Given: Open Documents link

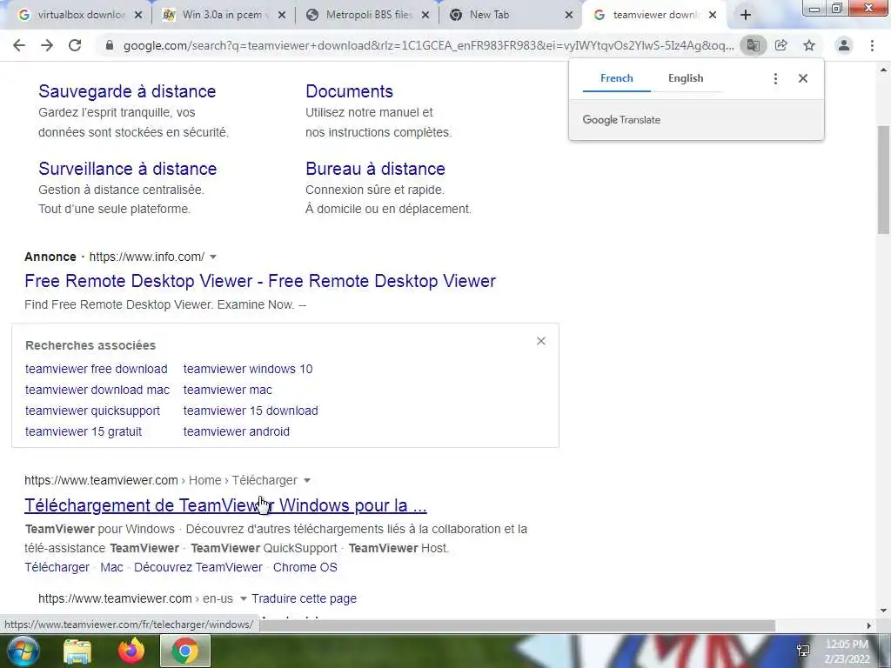Looking at the screenshot, I should click(x=350, y=91).
